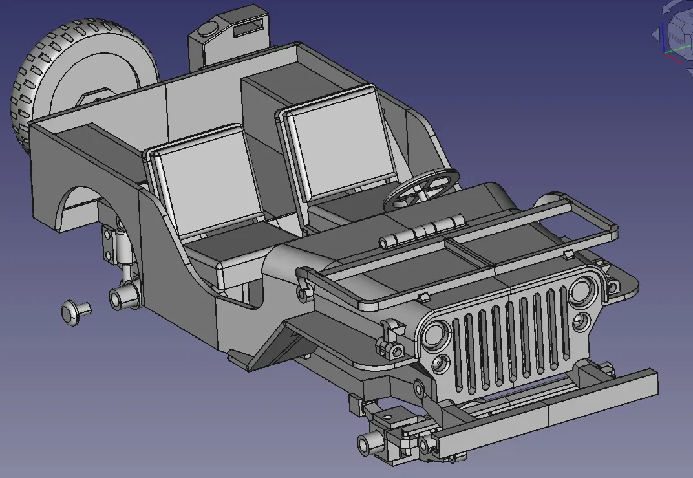Screen dimensions: 693x478
Task: Select the loose pin floating beside the body
Action: click(76, 312)
